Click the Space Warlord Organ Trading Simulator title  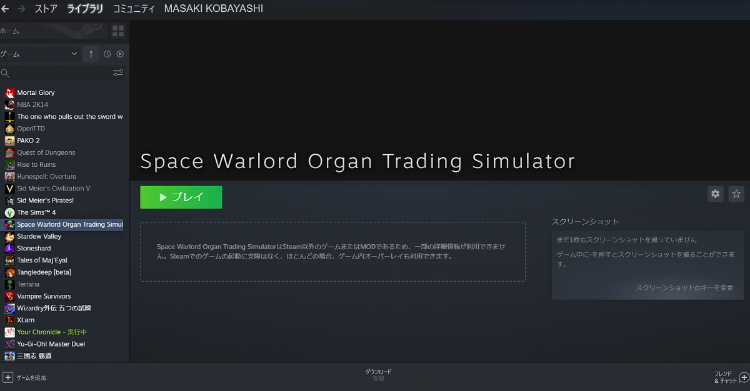(x=357, y=161)
